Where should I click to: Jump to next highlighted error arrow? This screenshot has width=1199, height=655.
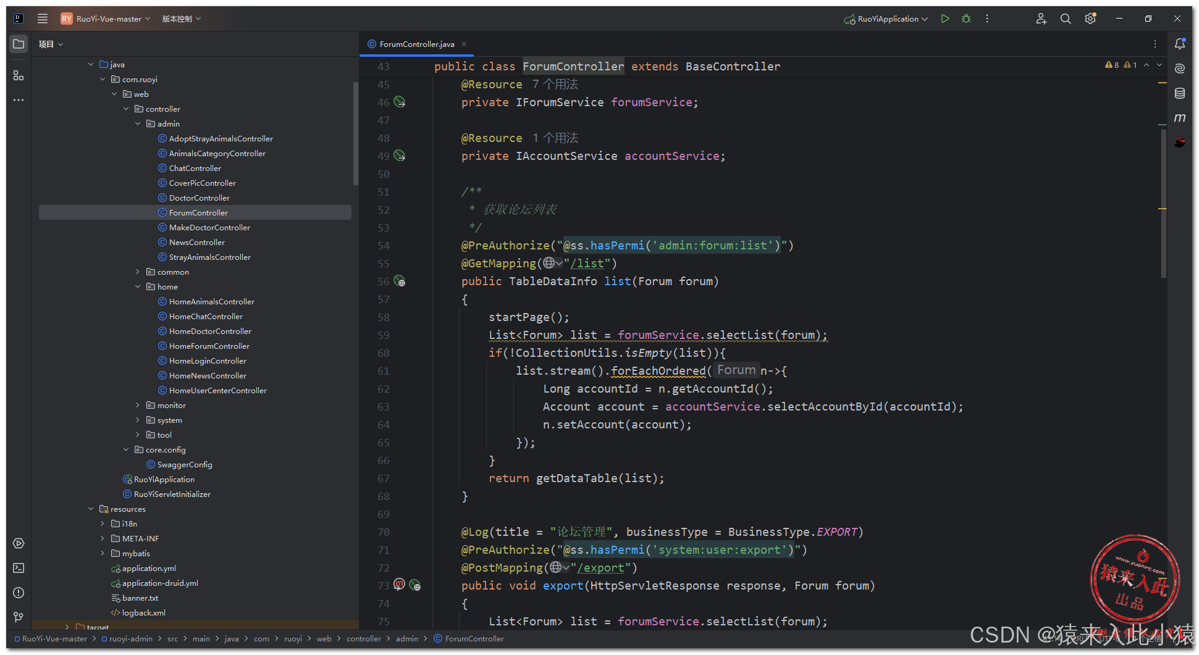(1159, 65)
